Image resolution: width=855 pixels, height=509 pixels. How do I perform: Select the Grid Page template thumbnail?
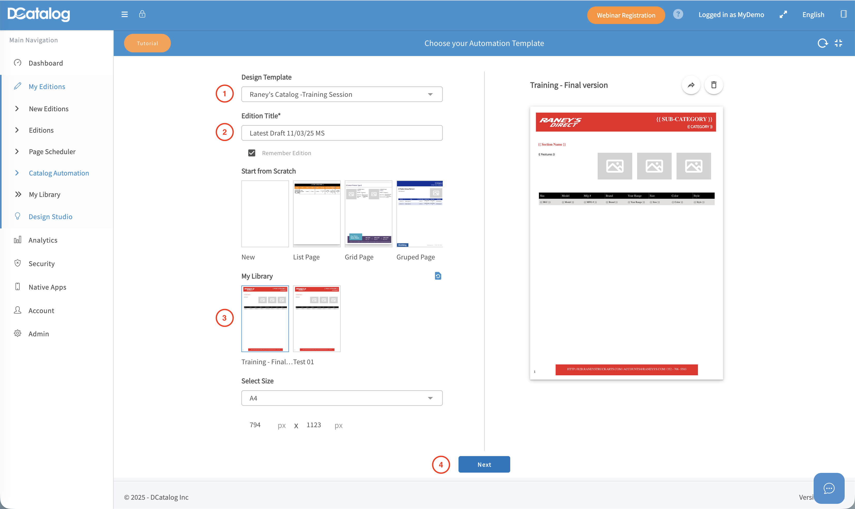[368, 214]
